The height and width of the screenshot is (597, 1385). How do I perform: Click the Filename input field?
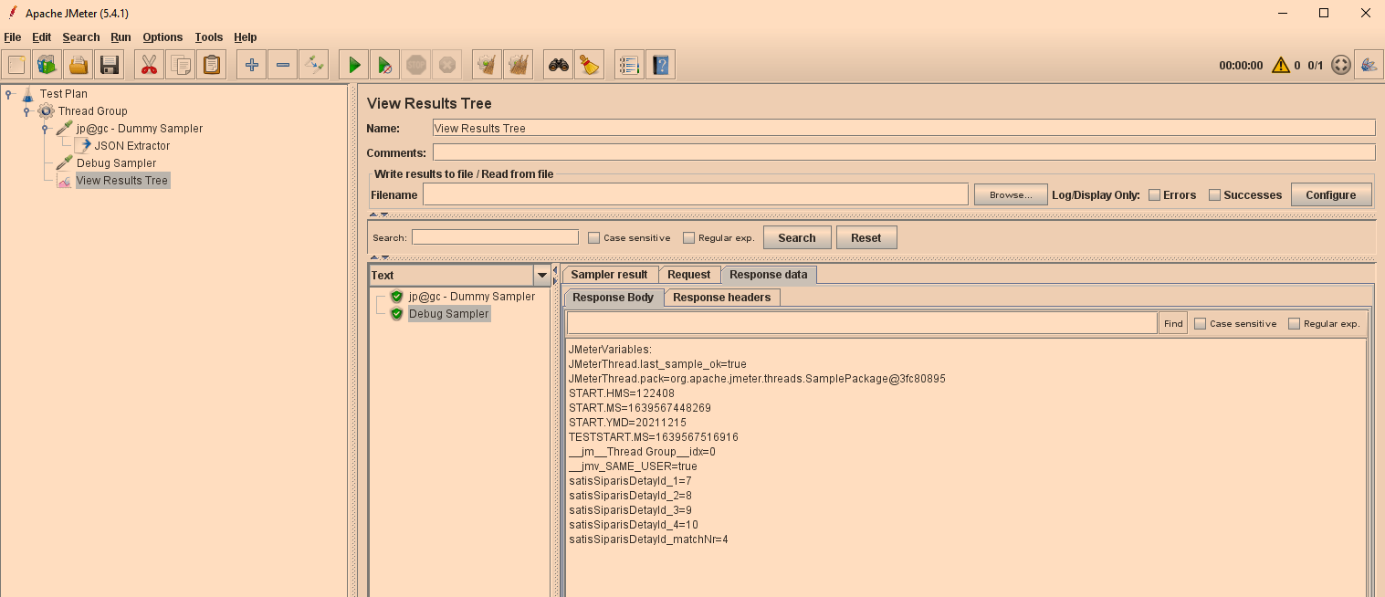(x=695, y=194)
